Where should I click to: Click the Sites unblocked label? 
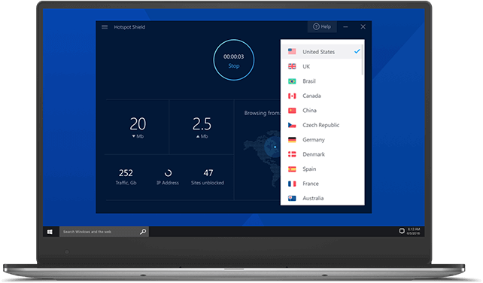click(208, 183)
